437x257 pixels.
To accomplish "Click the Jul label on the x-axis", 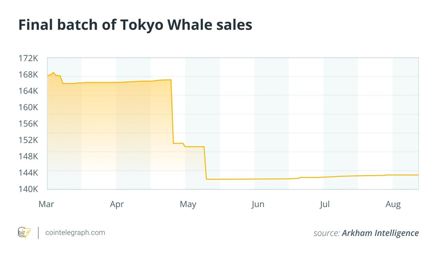I will pyautogui.click(x=325, y=204).
